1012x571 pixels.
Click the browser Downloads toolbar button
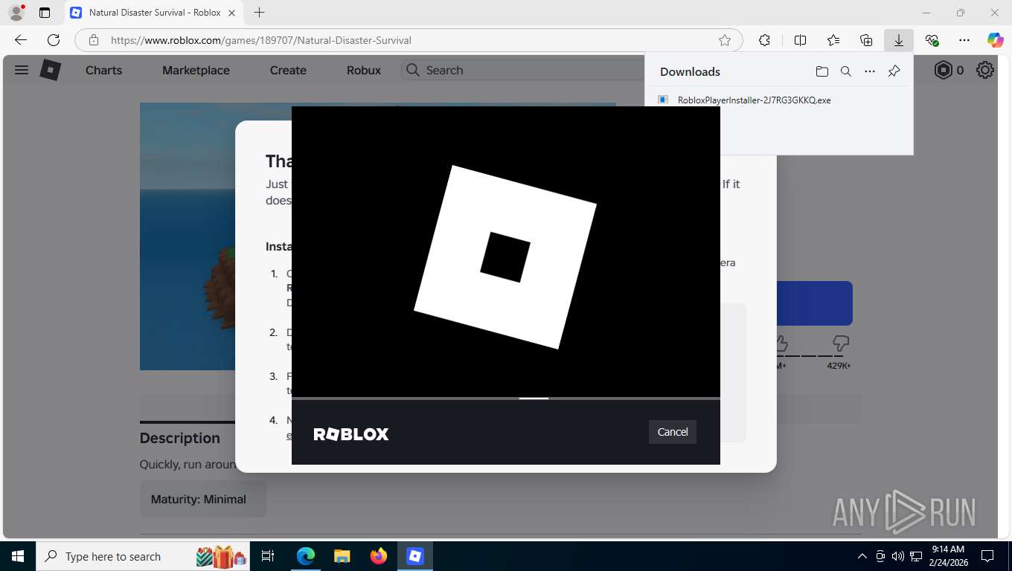(x=899, y=40)
